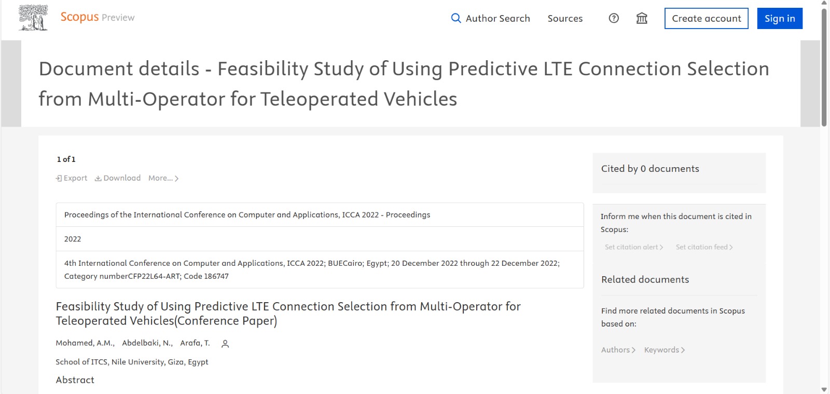Open the help question mark icon
The width and height of the screenshot is (830, 394).
pos(614,18)
